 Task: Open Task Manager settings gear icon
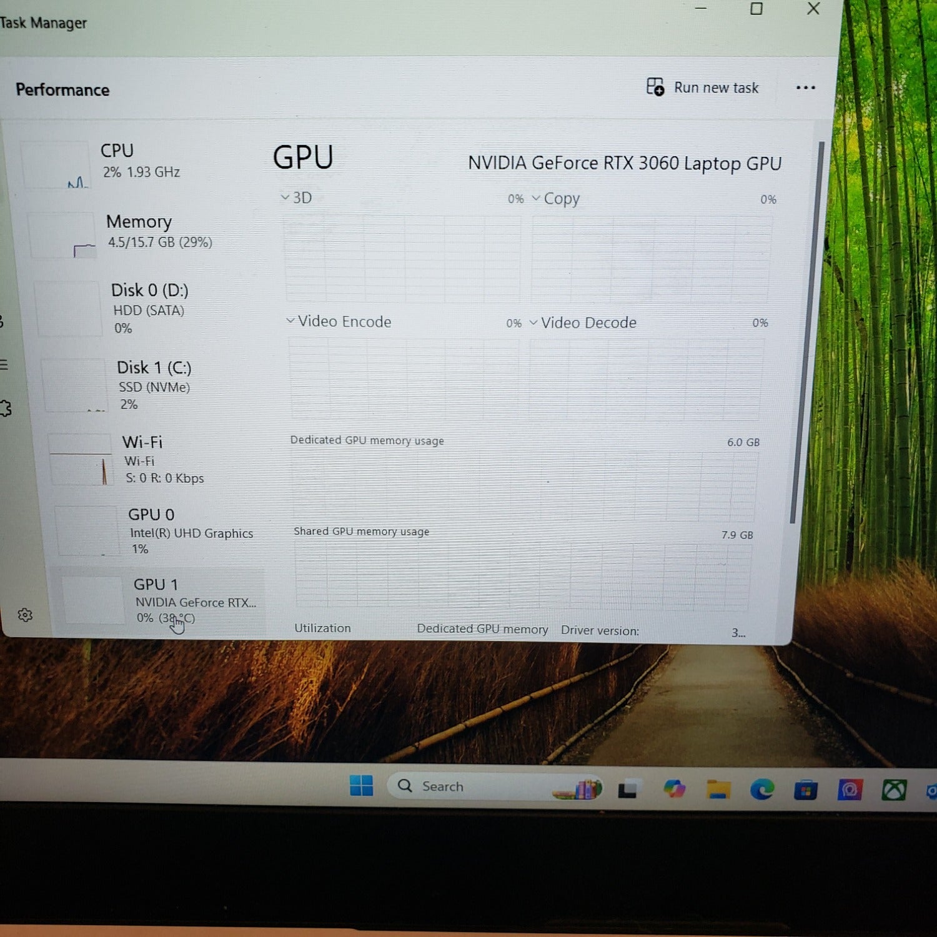25,615
